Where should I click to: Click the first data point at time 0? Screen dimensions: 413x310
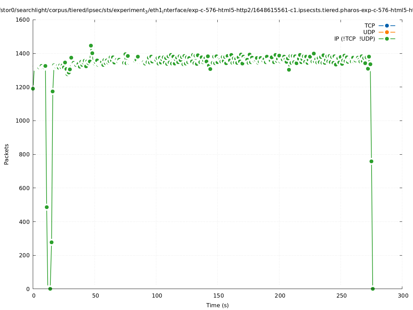[x=33, y=89]
